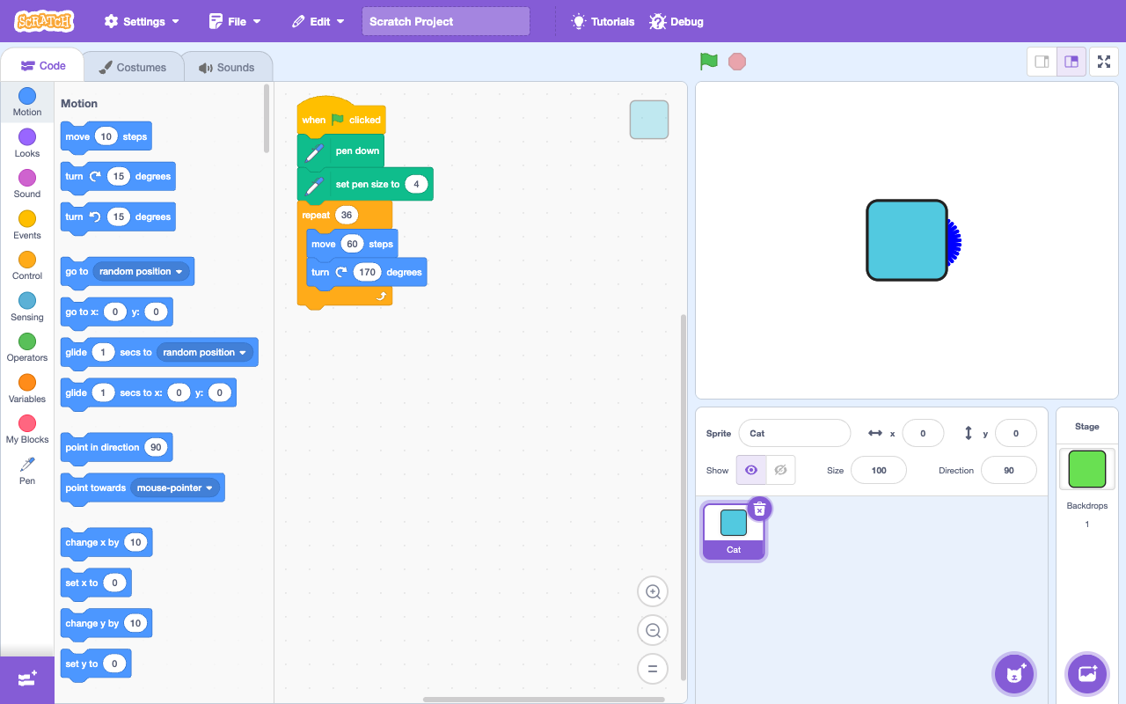1126x704 pixels.
Task: Open glide block random position dropdown
Action: tap(205, 352)
